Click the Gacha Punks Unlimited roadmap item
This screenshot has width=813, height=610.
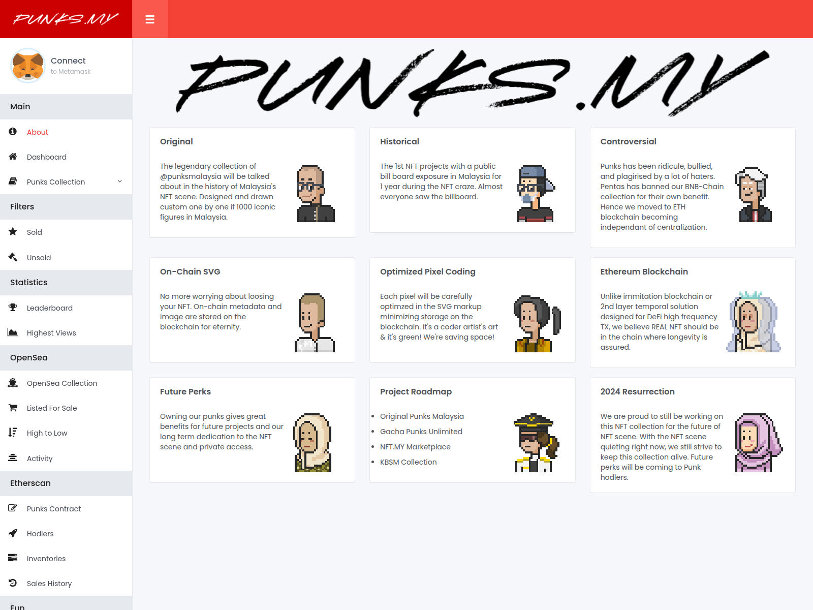point(421,432)
